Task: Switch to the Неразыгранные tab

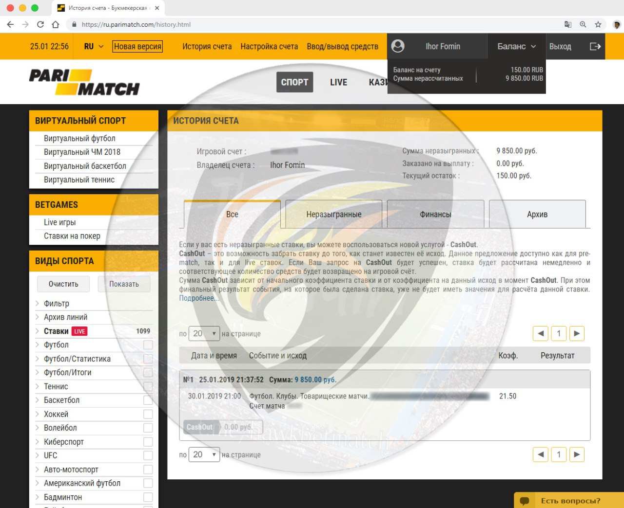Action: tap(334, 214)
